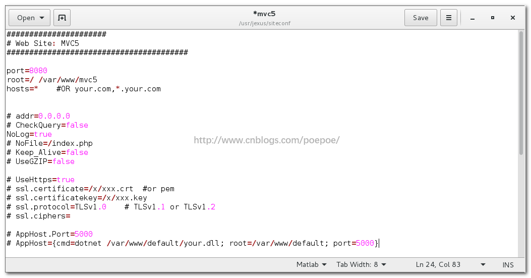Open the Matlab syntax language selector
The width and height of the screenshot is (531, 278).
[311, 264]
